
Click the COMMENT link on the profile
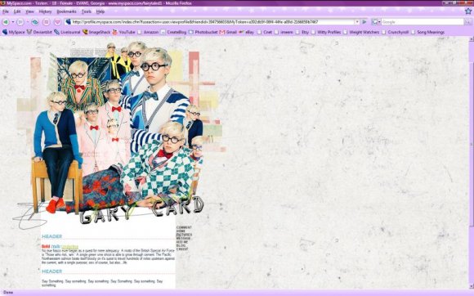[184, 227]
